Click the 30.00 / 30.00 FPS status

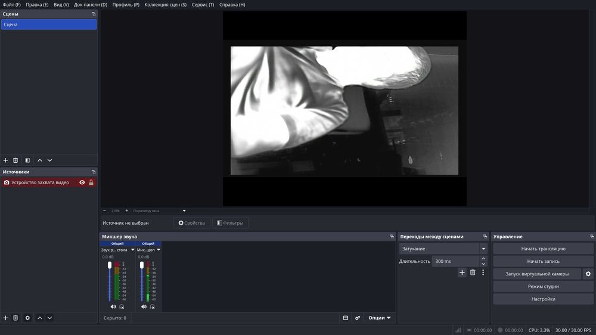[573, 330]
